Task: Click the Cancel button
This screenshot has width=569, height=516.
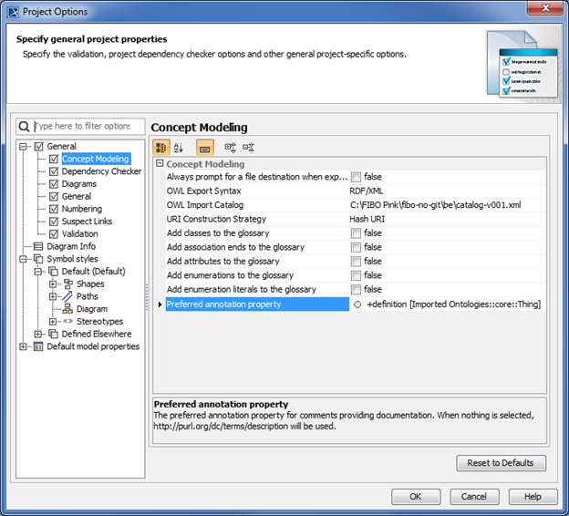Action: coord(474,497)
